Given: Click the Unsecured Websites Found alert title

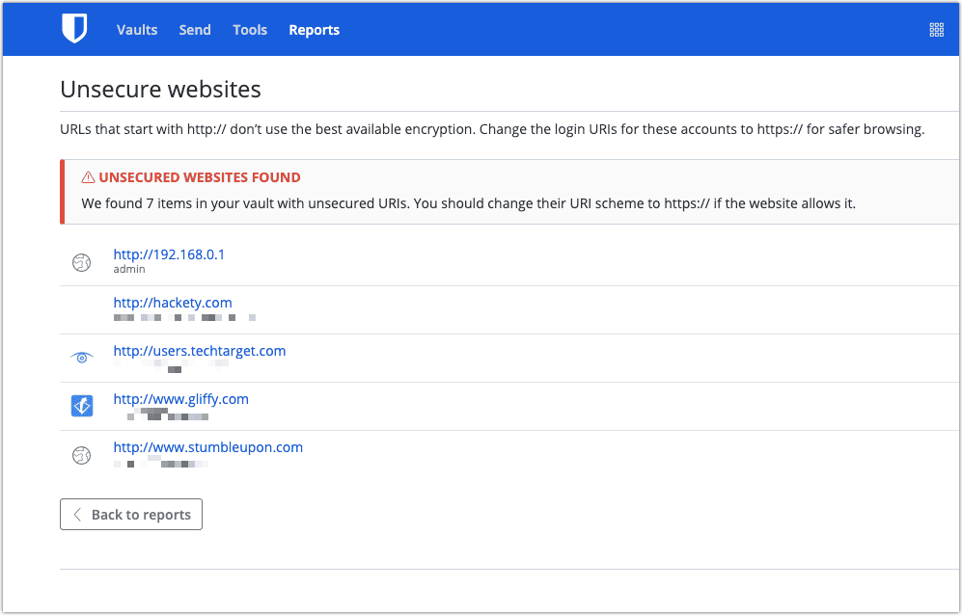Looking at the screenshot, I should 200,177.
